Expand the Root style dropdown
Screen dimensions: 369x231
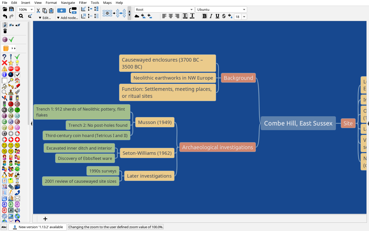(191, 9)
